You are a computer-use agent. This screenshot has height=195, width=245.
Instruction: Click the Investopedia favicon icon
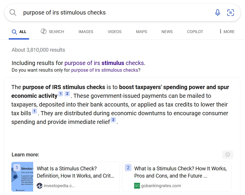(x=40, y=186)
